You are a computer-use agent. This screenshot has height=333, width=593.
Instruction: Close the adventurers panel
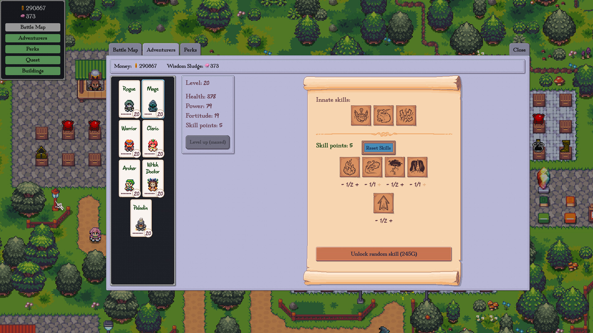tap(519, 50)
